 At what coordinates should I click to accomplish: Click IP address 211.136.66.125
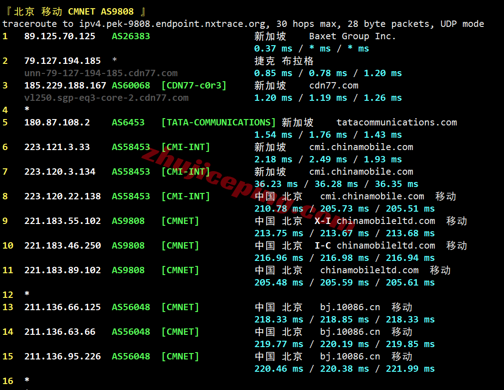pyautogui.click(x=63, y=307)
